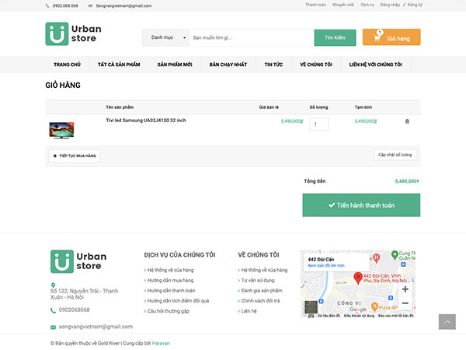
Task: Click the back-to-top arrow button
Action: tap(447, 321)
